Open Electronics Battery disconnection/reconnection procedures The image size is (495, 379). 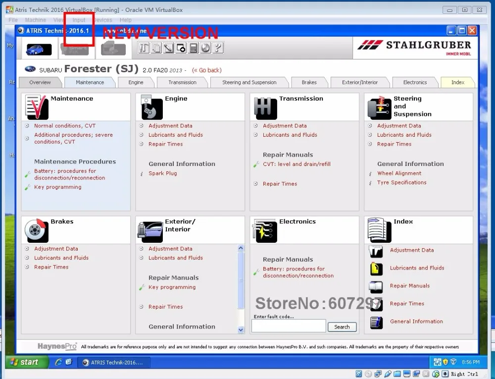[x=298, y=272]
